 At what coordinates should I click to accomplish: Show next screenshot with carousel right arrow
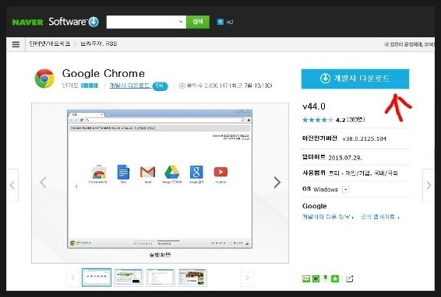pos(277,183)
